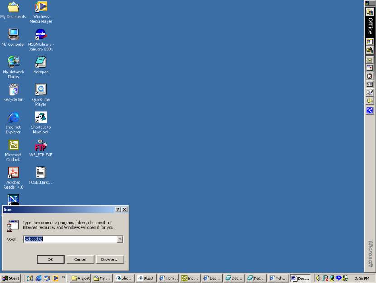Click Show Desktop in Quick Launch

[x=30, y=278]
